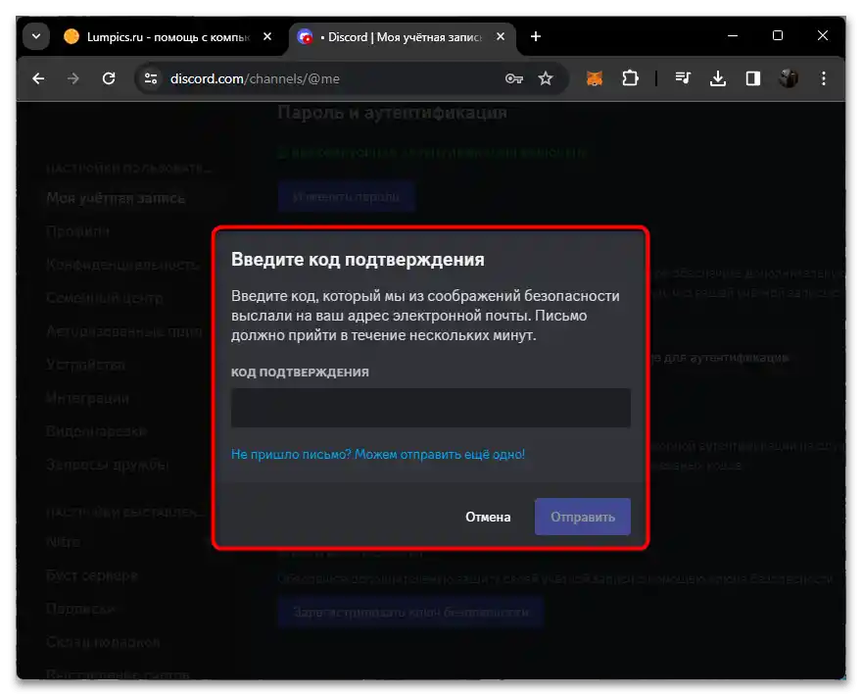Open the Extensions puzzle icon

pos(630,78)
